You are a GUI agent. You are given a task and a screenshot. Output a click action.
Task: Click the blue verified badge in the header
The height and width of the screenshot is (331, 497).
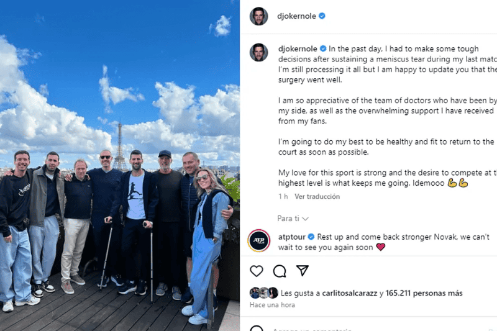coord(322,16)
